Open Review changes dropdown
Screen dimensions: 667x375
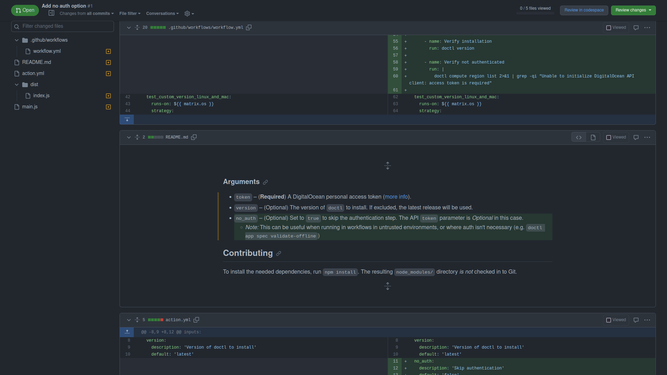coord(633,10)
